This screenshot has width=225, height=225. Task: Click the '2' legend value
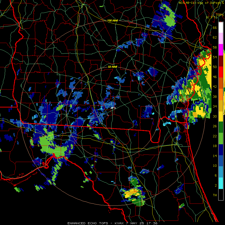(215, 185)
